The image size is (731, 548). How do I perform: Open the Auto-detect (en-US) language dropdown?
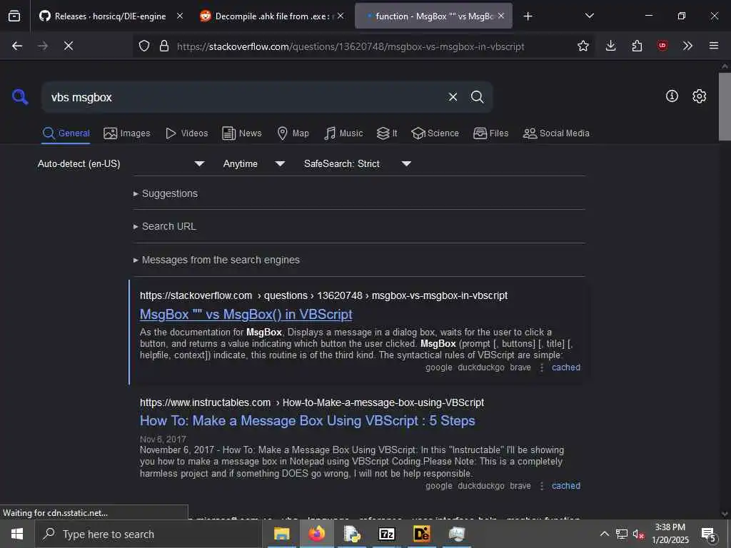(x=121, y=163)
